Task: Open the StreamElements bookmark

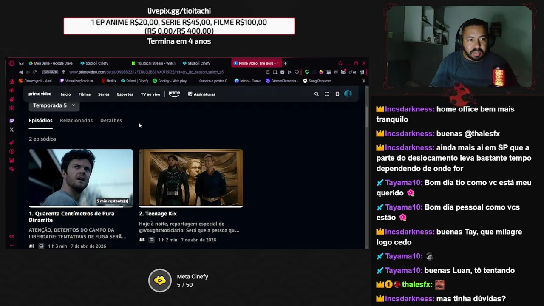Action: [282, 81]
